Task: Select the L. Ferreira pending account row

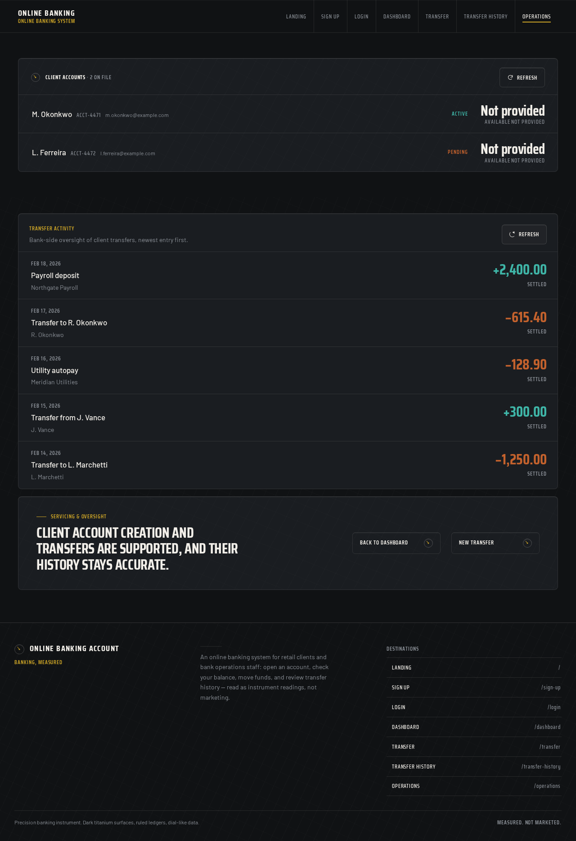Action: 288,153
